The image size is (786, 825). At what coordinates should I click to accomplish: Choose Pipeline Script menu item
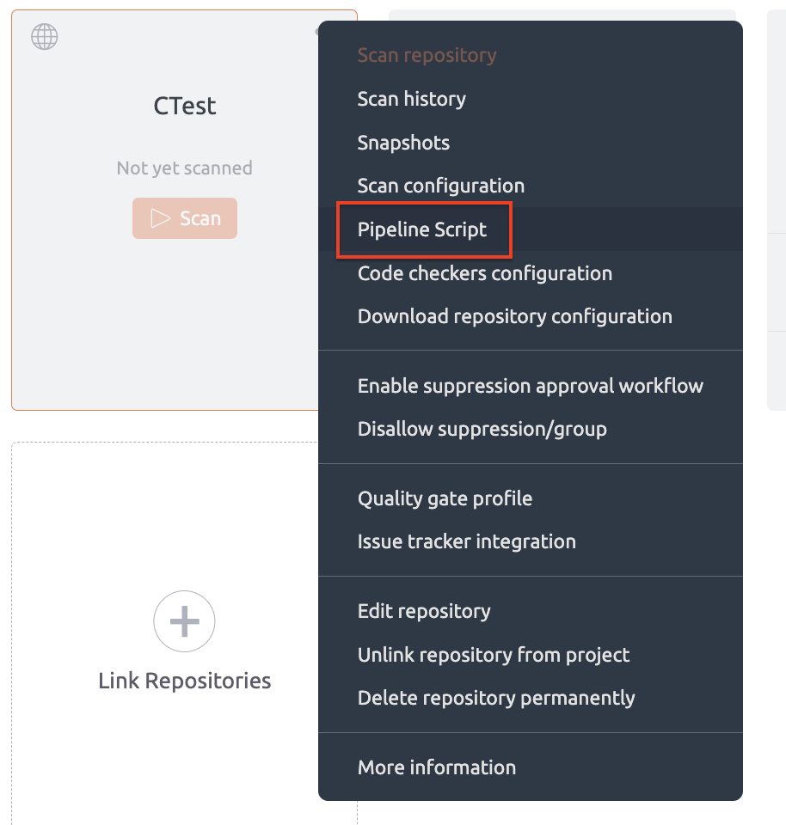coord(422,229)
